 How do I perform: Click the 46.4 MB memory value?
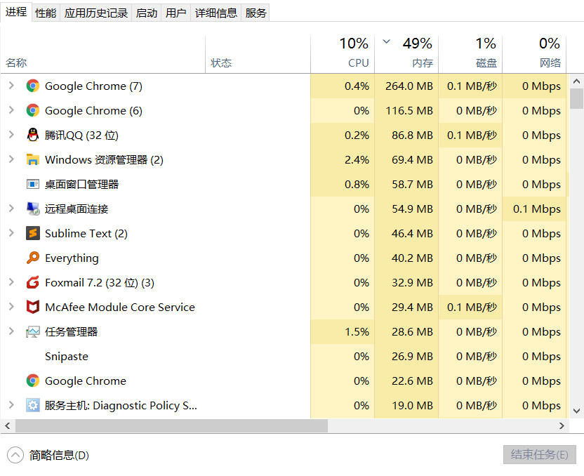click(412, 234)
